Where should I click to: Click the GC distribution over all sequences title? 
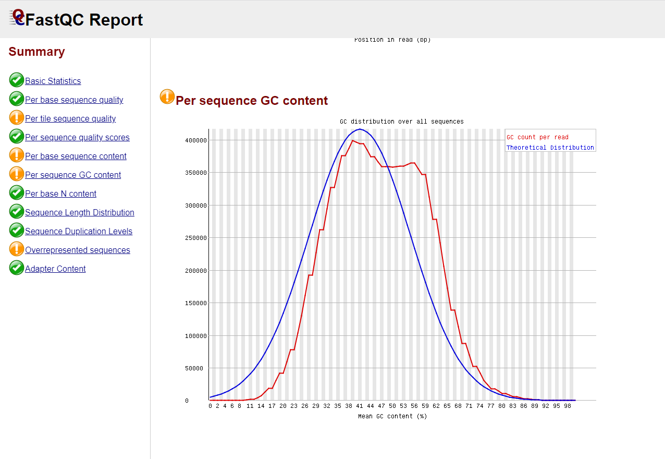click(401, 122)
